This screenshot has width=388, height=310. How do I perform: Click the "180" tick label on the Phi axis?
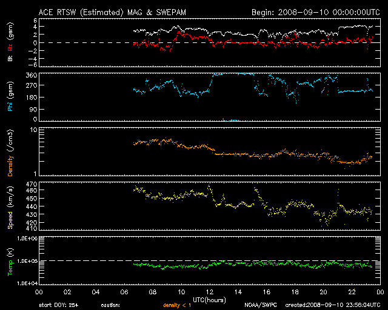[32, 97]
